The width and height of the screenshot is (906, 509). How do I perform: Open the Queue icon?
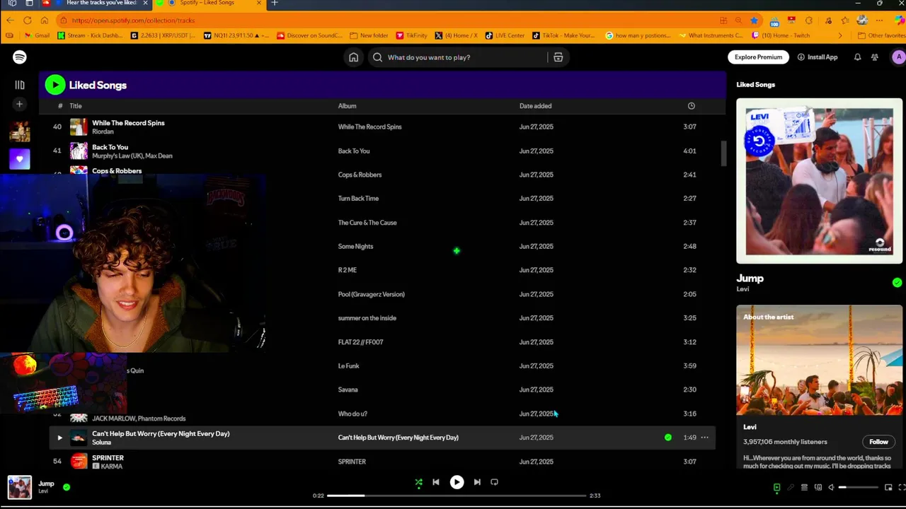[804, 488]
